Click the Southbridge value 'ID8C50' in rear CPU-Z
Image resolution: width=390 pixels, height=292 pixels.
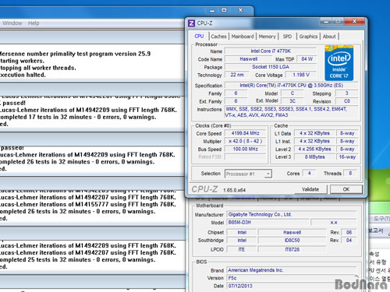[x=292, y=241]
